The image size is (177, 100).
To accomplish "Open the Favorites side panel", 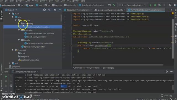I will pyautogui.click(x=1, y=86).
